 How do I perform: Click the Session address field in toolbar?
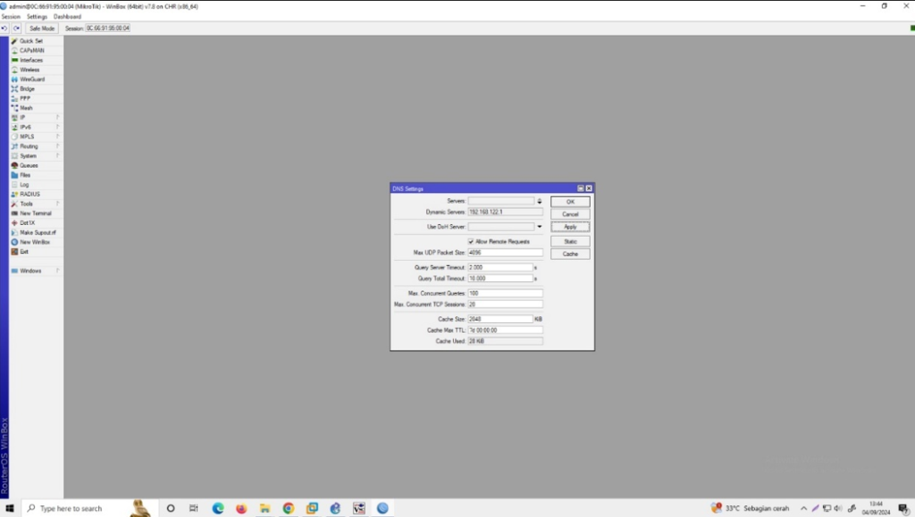pyautogui.click(x=108, y=28)
